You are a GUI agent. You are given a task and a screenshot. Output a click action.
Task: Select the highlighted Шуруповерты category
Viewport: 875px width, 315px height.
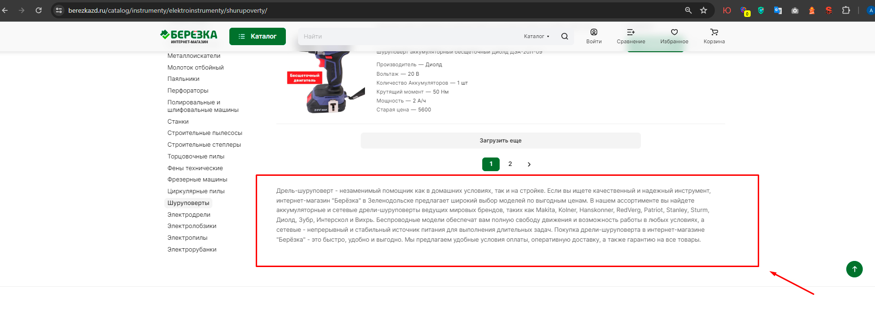[x=188, y=203]
